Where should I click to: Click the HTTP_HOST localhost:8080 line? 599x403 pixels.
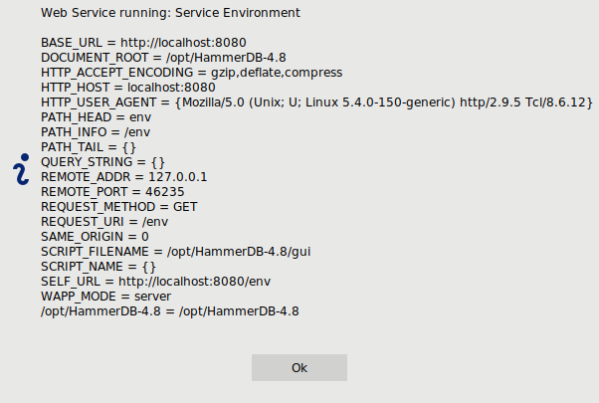pos(128,88)
